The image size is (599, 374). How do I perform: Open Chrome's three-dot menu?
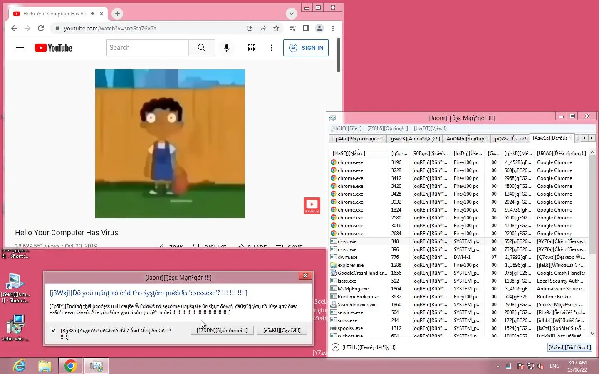[333, 28]
